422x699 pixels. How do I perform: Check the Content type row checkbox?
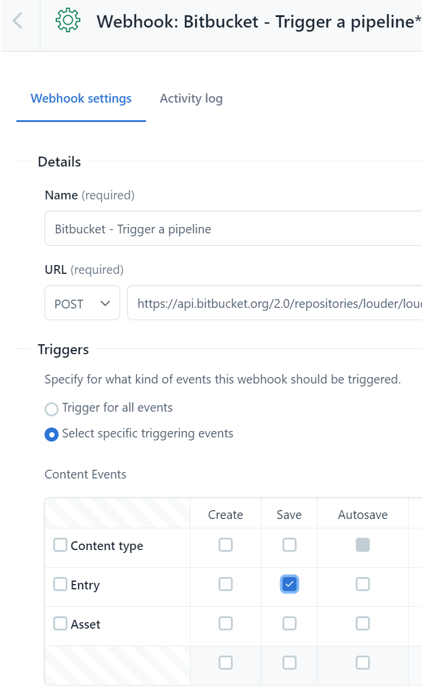60,545
